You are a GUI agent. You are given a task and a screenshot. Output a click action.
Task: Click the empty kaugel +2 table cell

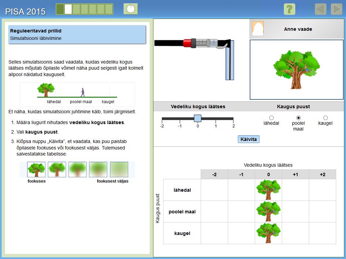(322, 233)
